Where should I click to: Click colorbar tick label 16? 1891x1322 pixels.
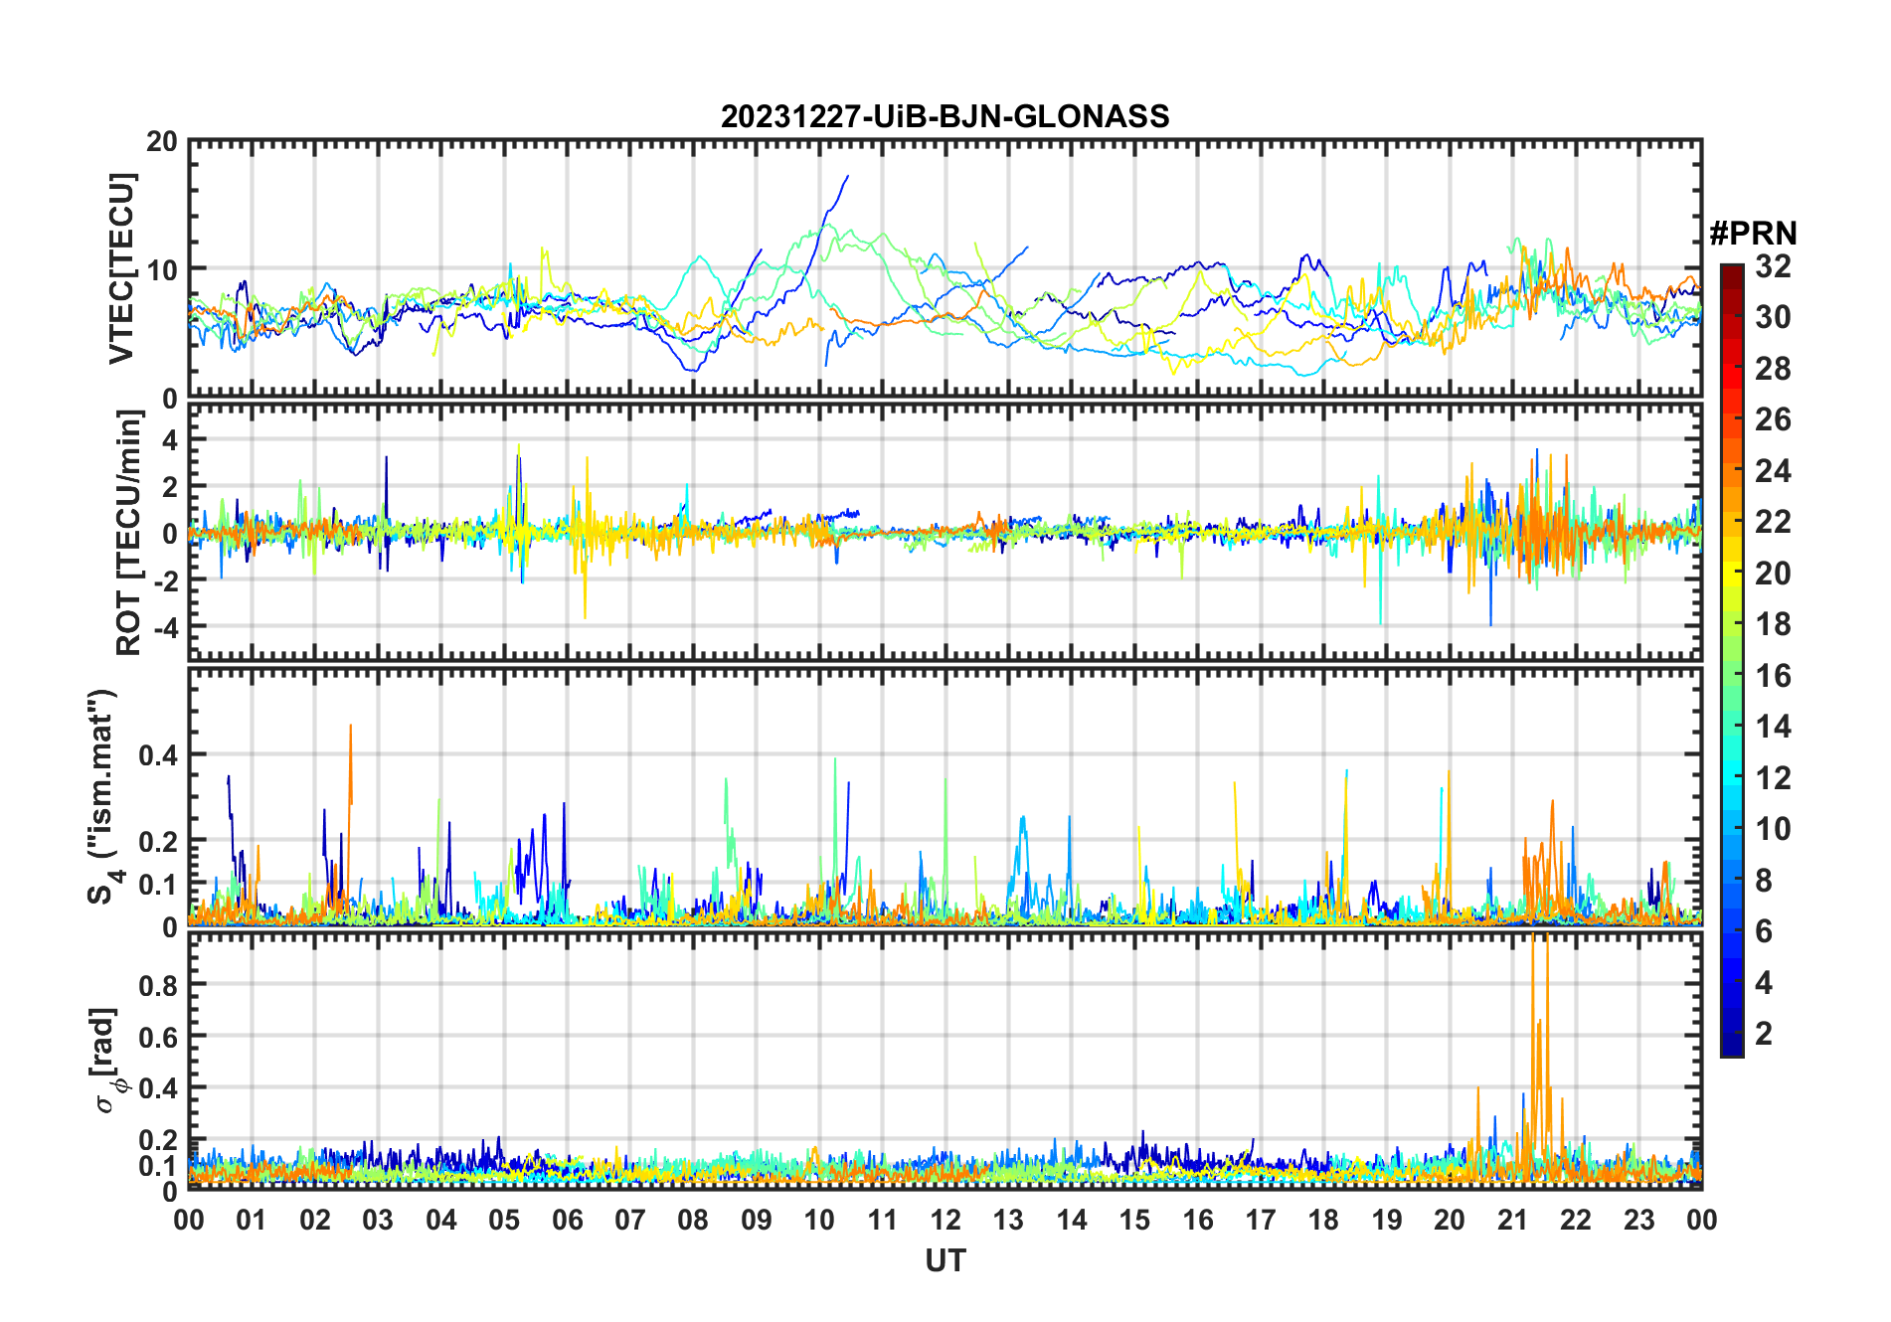click(x=1773, y=676)
